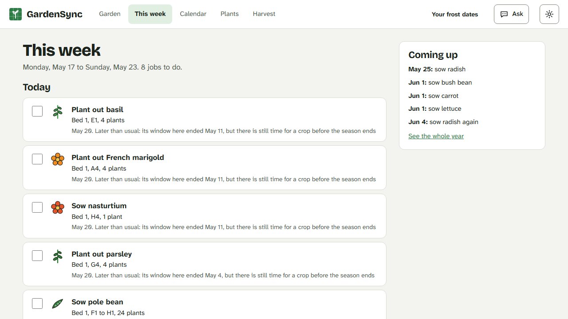The height and width of the screenshot is (319, 568).
Task: Open Your frost dates link
Action: point(455,14)
